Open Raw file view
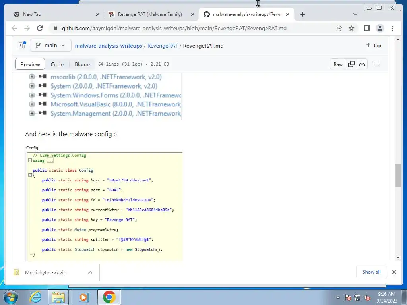The width and height of the screenshot is (407, 305). click(338, 64)
